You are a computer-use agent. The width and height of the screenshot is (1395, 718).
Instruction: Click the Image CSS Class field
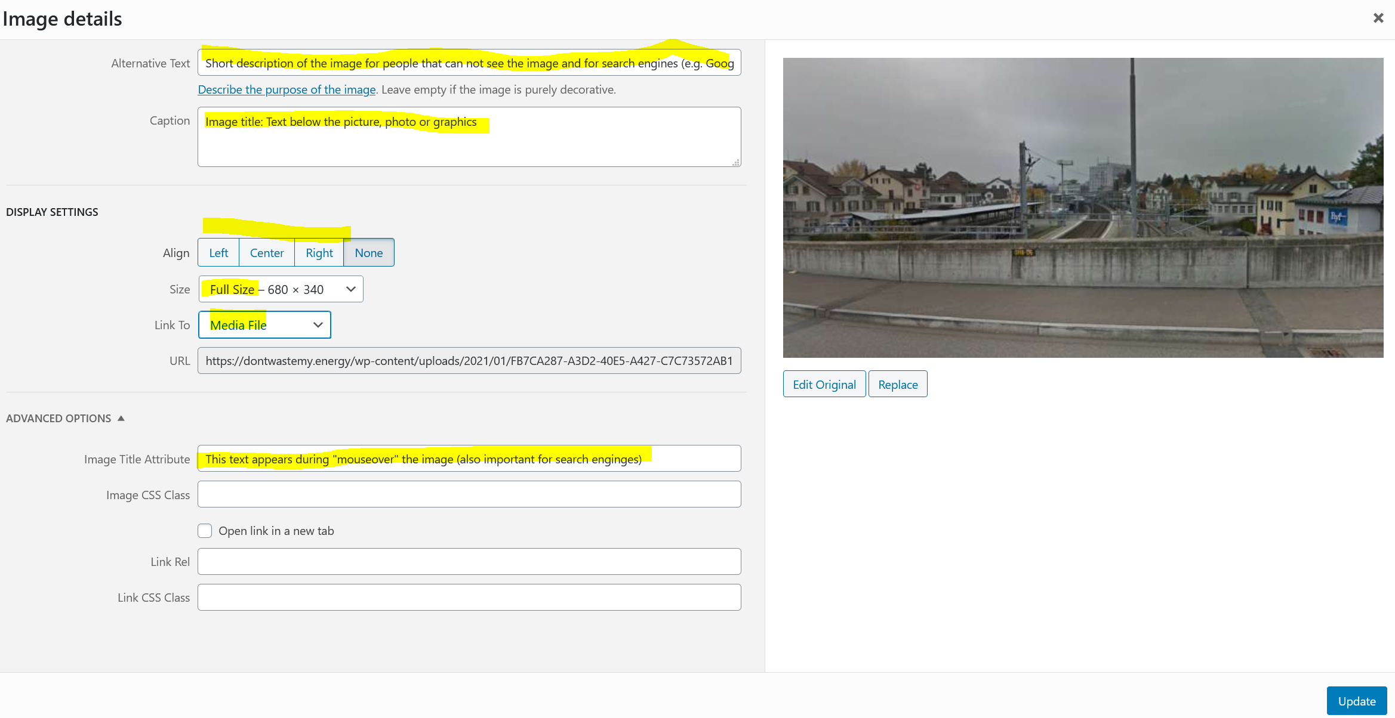pyautogui.click(x=469, y=495)
